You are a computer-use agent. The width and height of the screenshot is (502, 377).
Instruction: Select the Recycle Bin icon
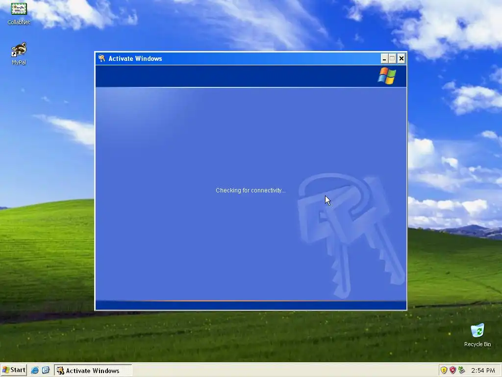(477, 335)
